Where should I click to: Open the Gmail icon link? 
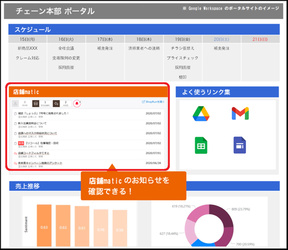[x=240, y=113]
